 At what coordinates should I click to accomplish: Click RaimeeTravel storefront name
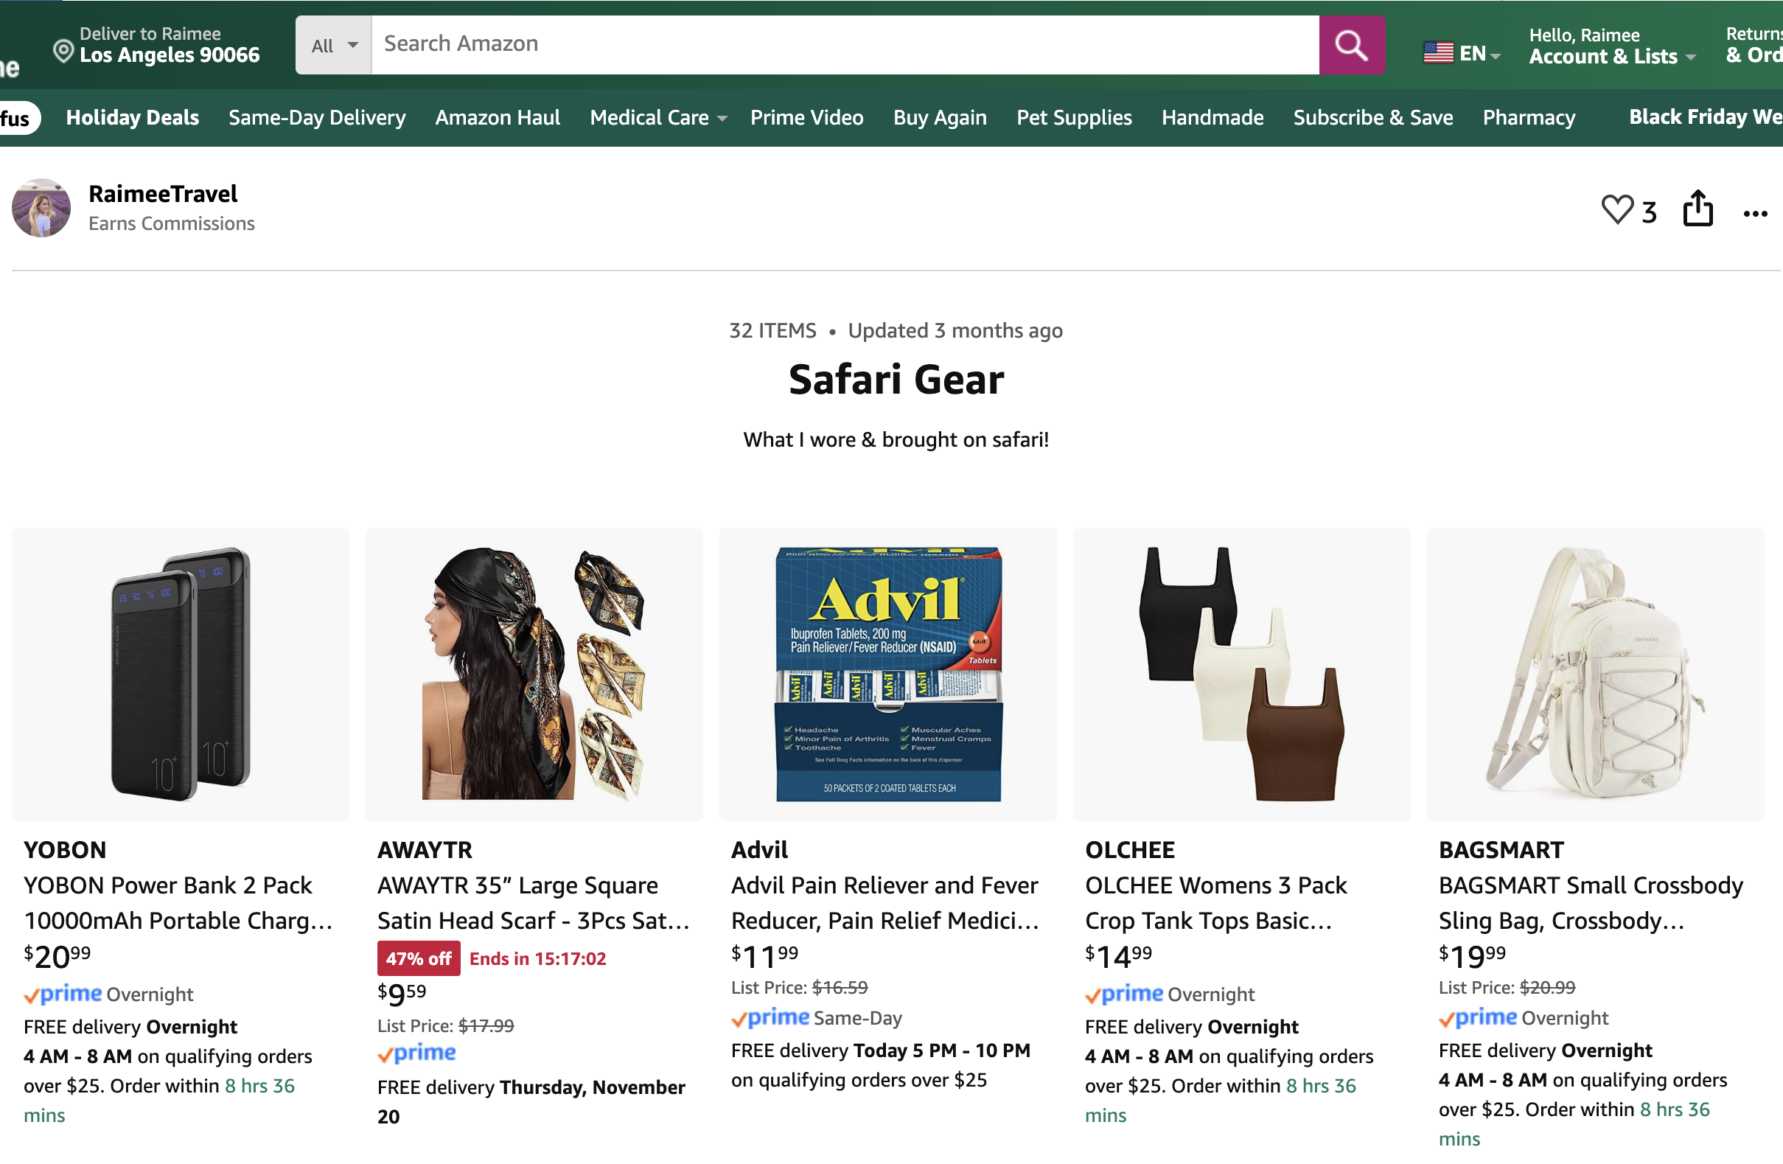pyautogui.click(x=163, y=194)
